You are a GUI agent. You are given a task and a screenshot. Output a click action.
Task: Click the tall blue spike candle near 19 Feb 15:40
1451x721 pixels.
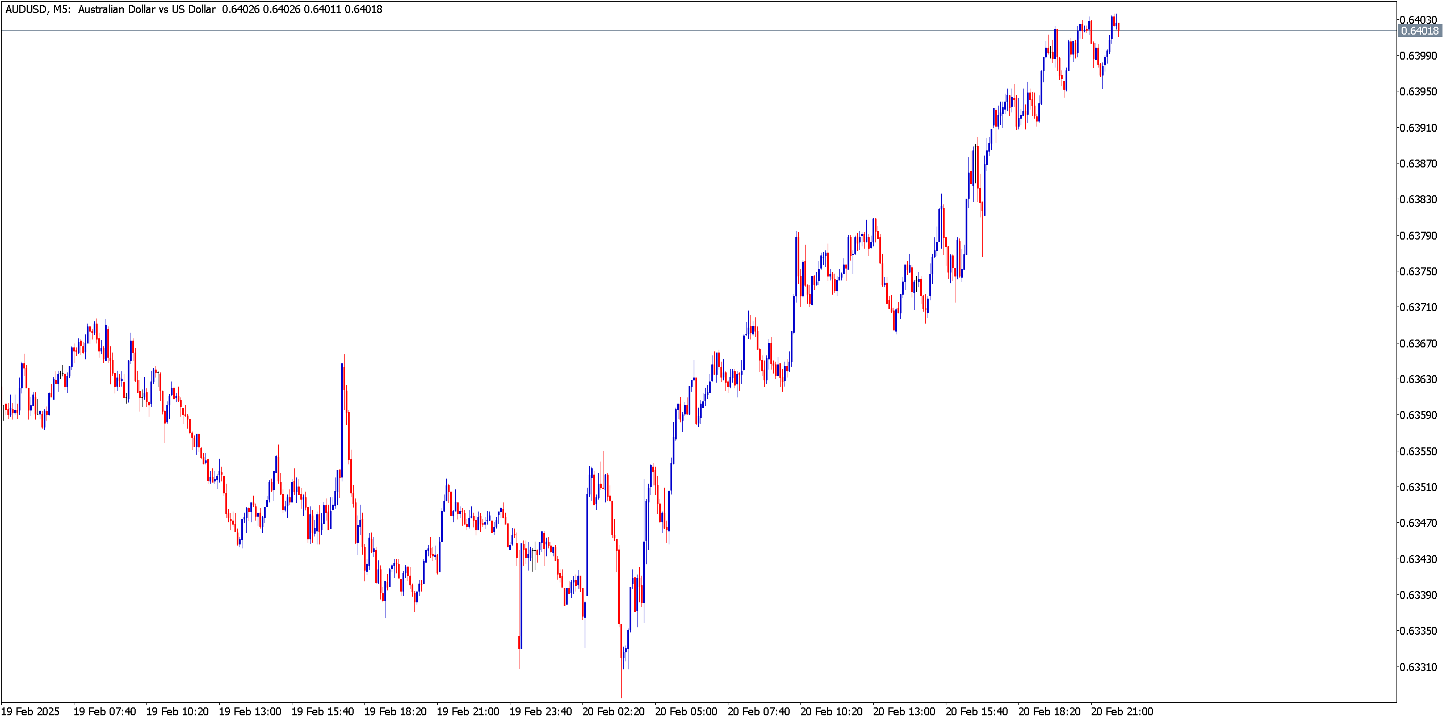342,420
